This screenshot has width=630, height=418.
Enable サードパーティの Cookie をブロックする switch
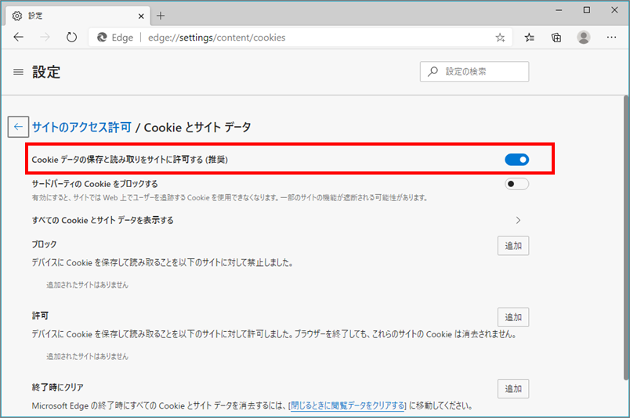[516, 184]
